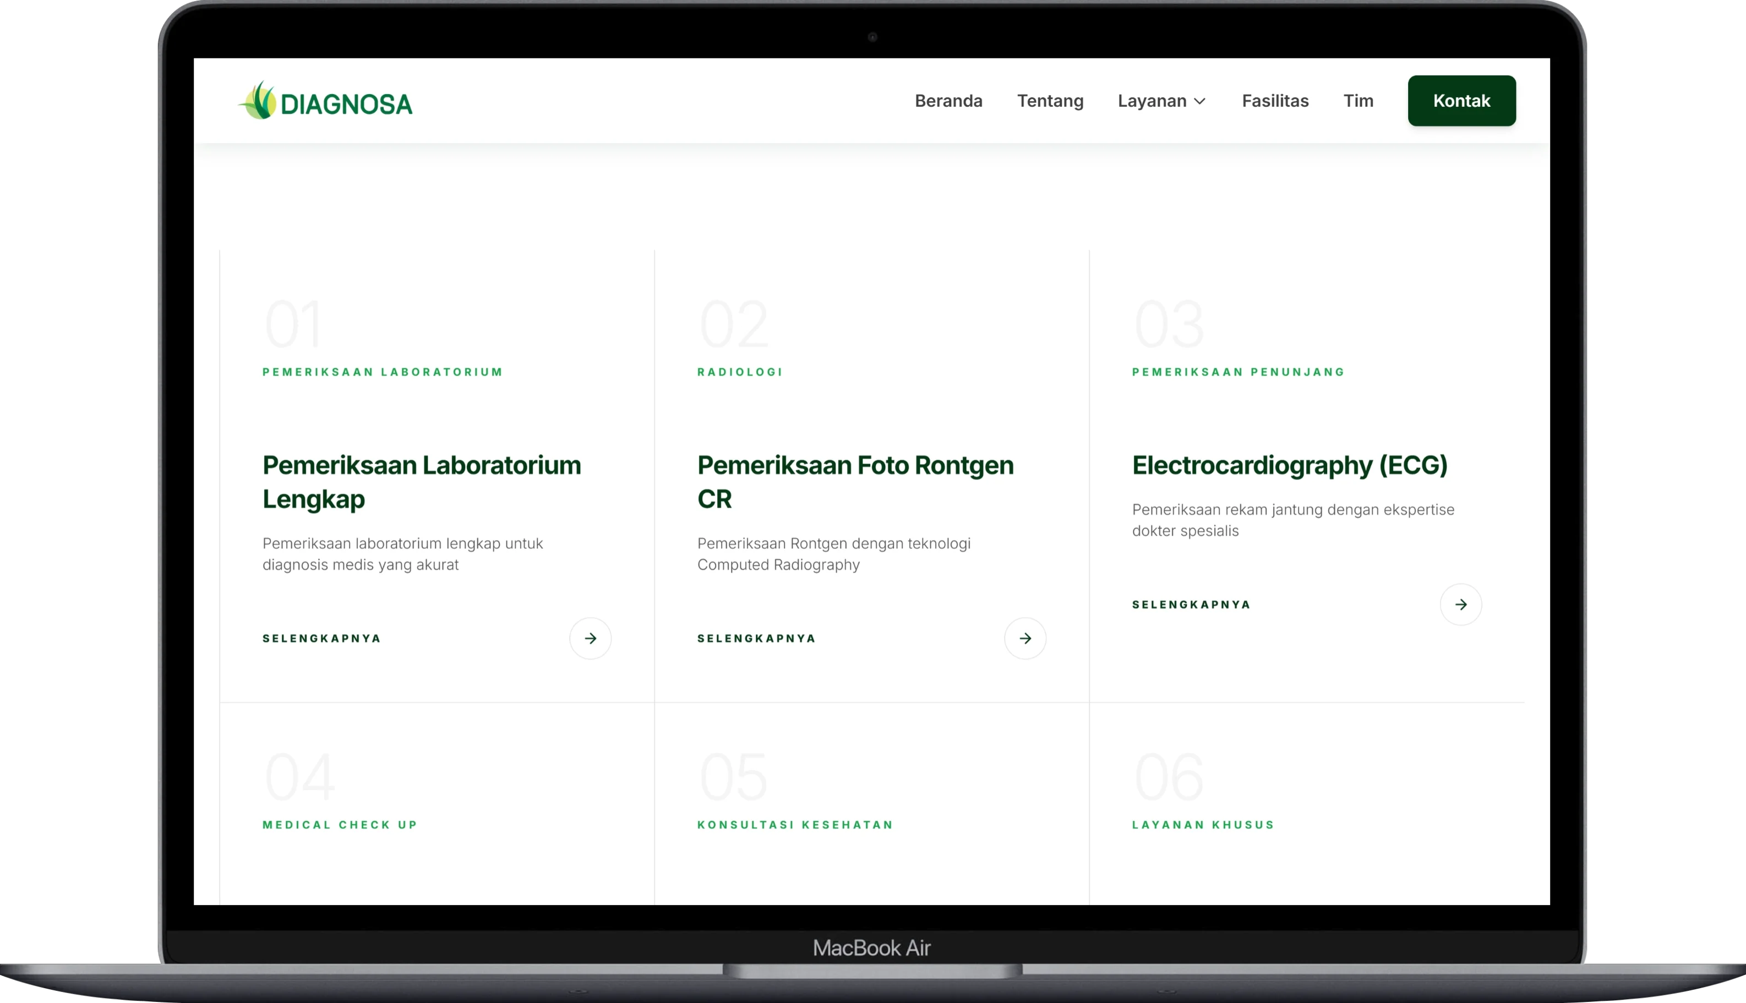
Task: Select the Medical Check Up section label
Action: [x=340, y=824]
